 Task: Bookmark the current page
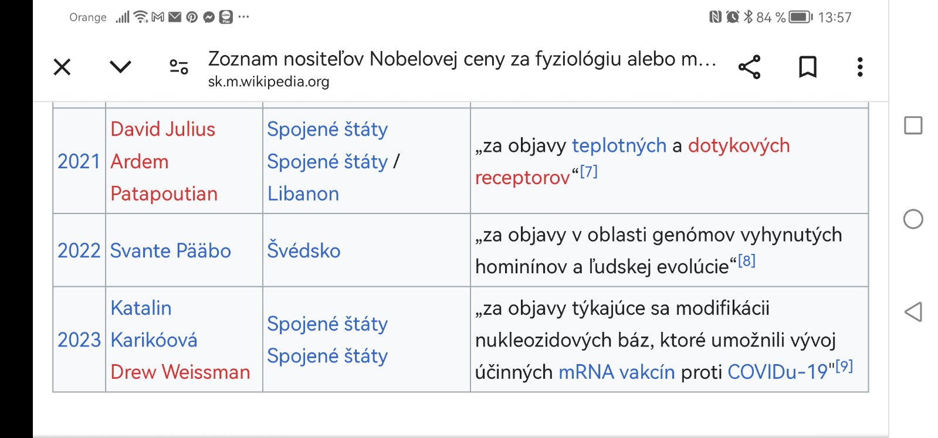coord(808,67)
